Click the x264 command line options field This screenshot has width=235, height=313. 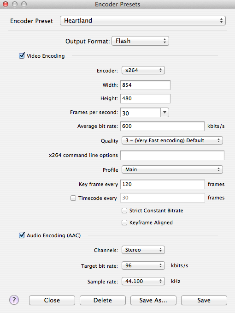coord(172,155)
